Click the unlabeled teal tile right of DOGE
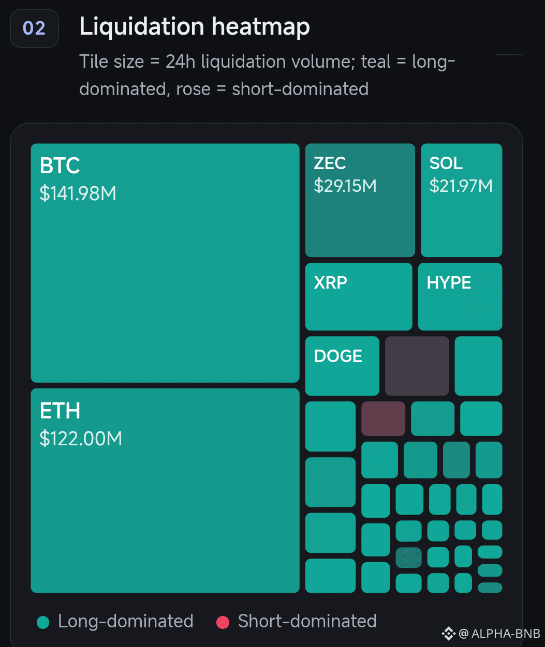The height and width of the screenshot is (647, 545). [479, 366]
